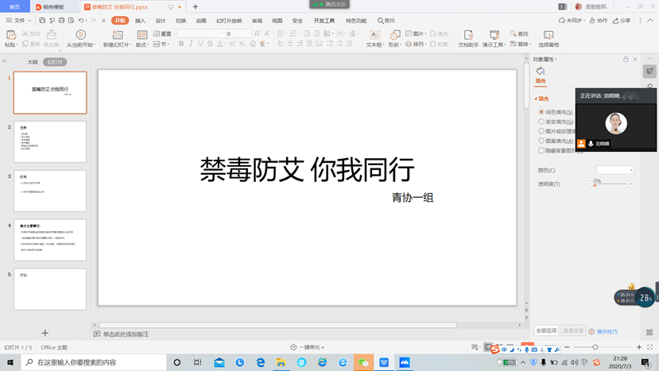Expand the 文件 file menu

pos(15,20)
